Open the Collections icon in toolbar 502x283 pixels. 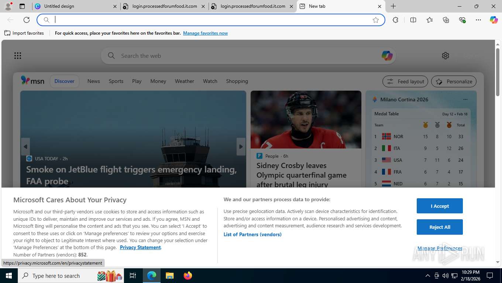446,20
